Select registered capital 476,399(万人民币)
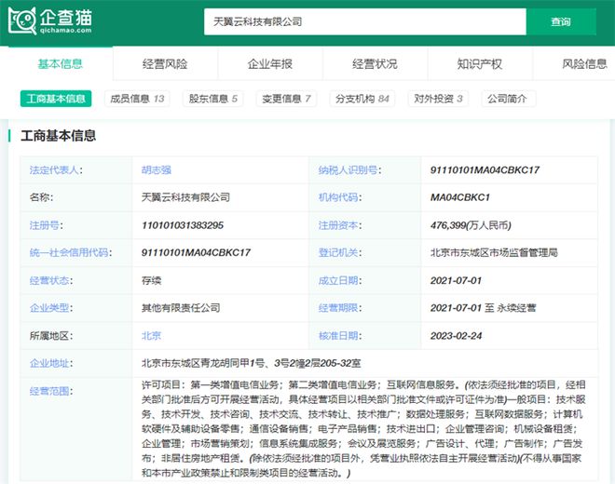This screenshot has height=484, width=615. point(471,225)
